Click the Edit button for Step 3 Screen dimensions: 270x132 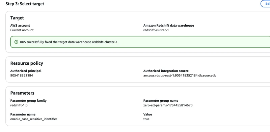(265, 4)
